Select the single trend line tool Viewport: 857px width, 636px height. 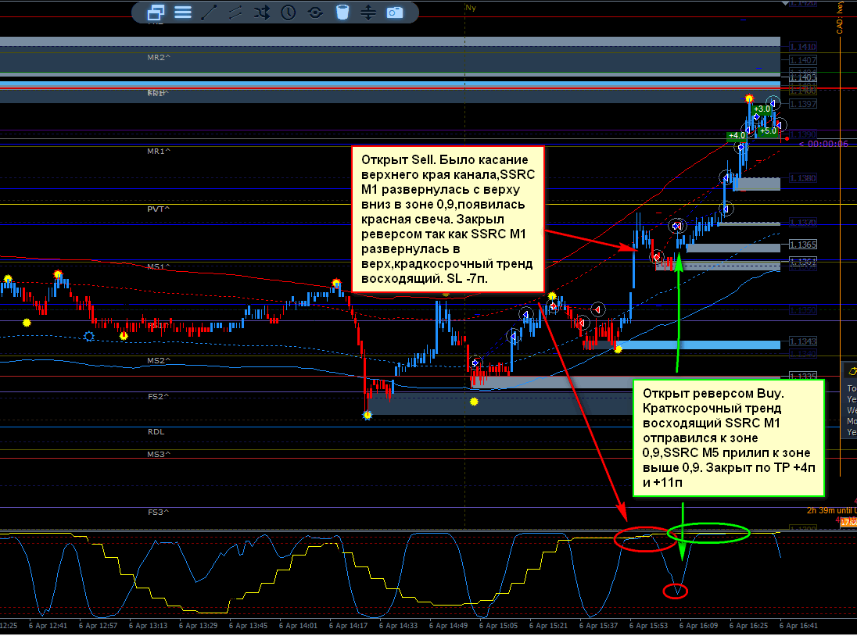tap(209, 12)
